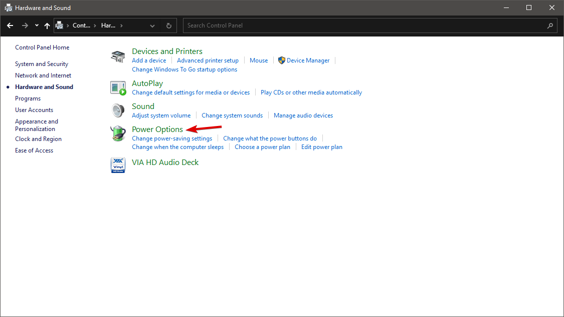Click the search magnifier icon
This screenshot has height=317, width=564.
[x=550, y=25]
